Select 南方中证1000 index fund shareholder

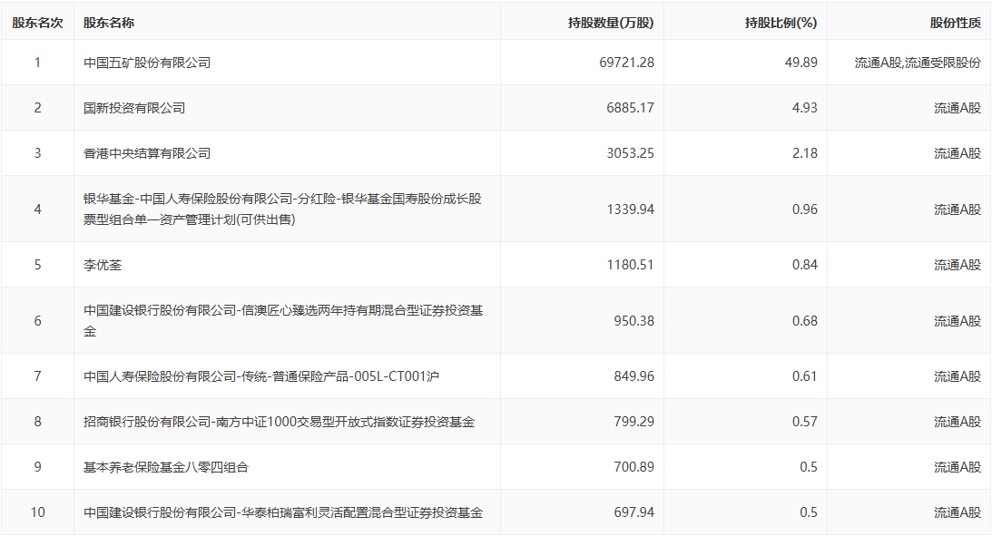coord(279,422)
